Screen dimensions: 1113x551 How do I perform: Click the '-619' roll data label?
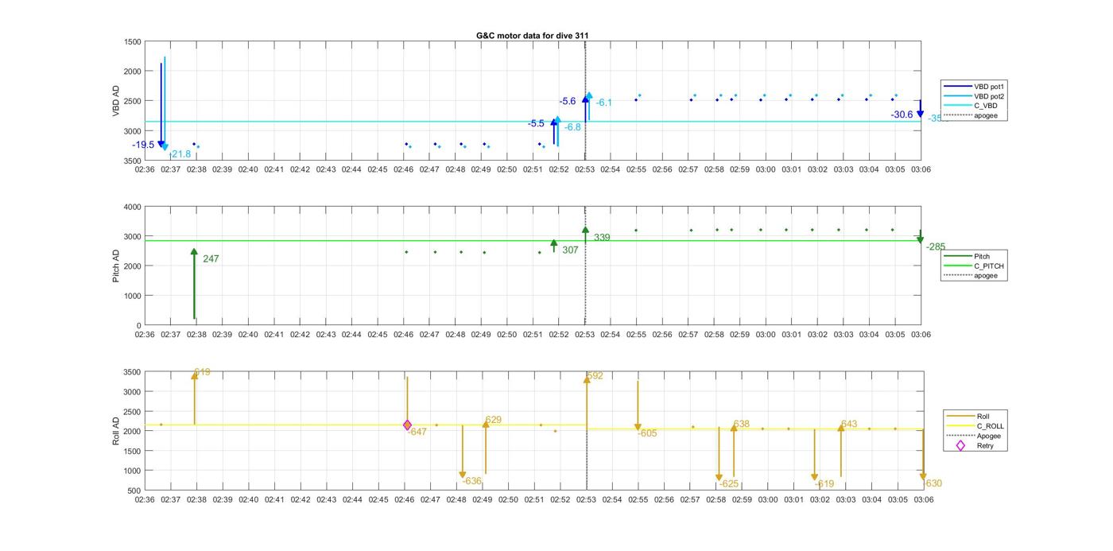click(824, 483)
